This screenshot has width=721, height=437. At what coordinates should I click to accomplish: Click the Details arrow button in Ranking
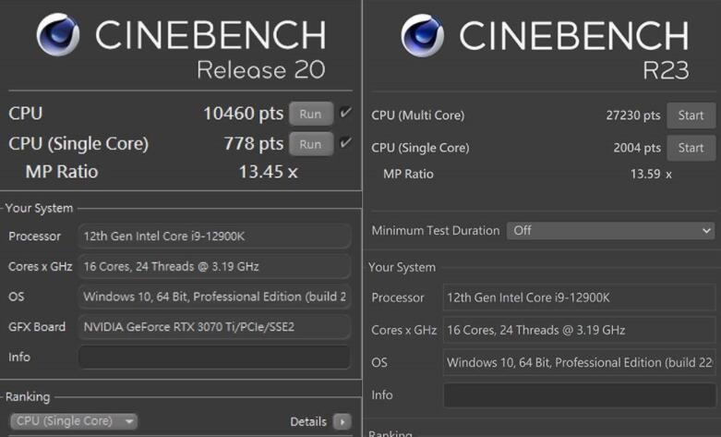coord(342,422)
